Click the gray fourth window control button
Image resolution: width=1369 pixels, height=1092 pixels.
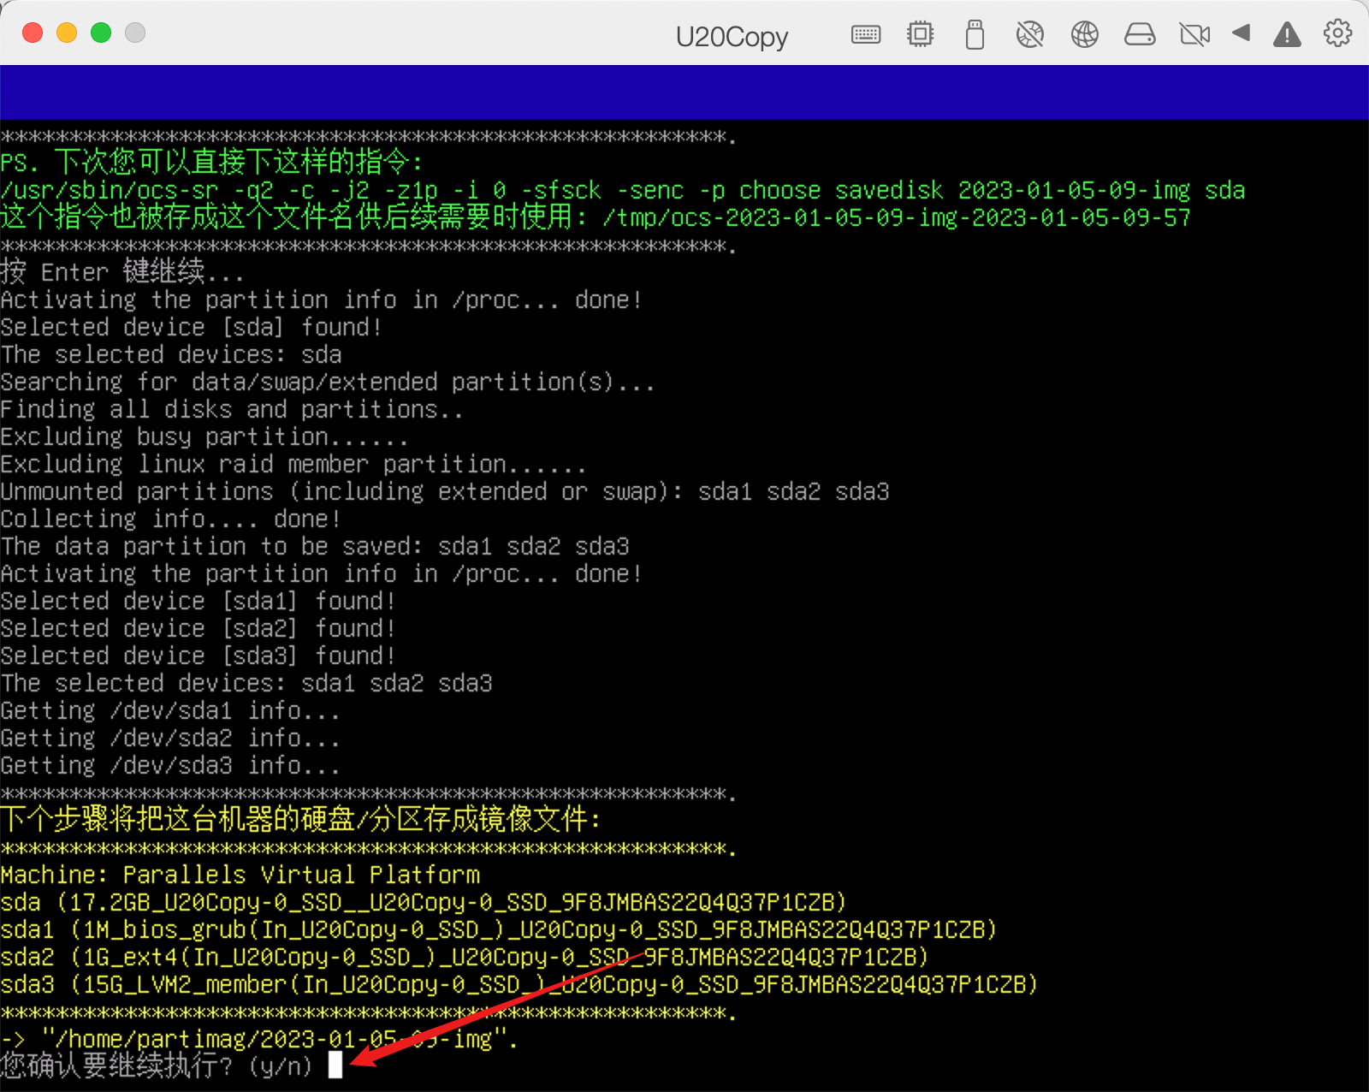(135, 33)
